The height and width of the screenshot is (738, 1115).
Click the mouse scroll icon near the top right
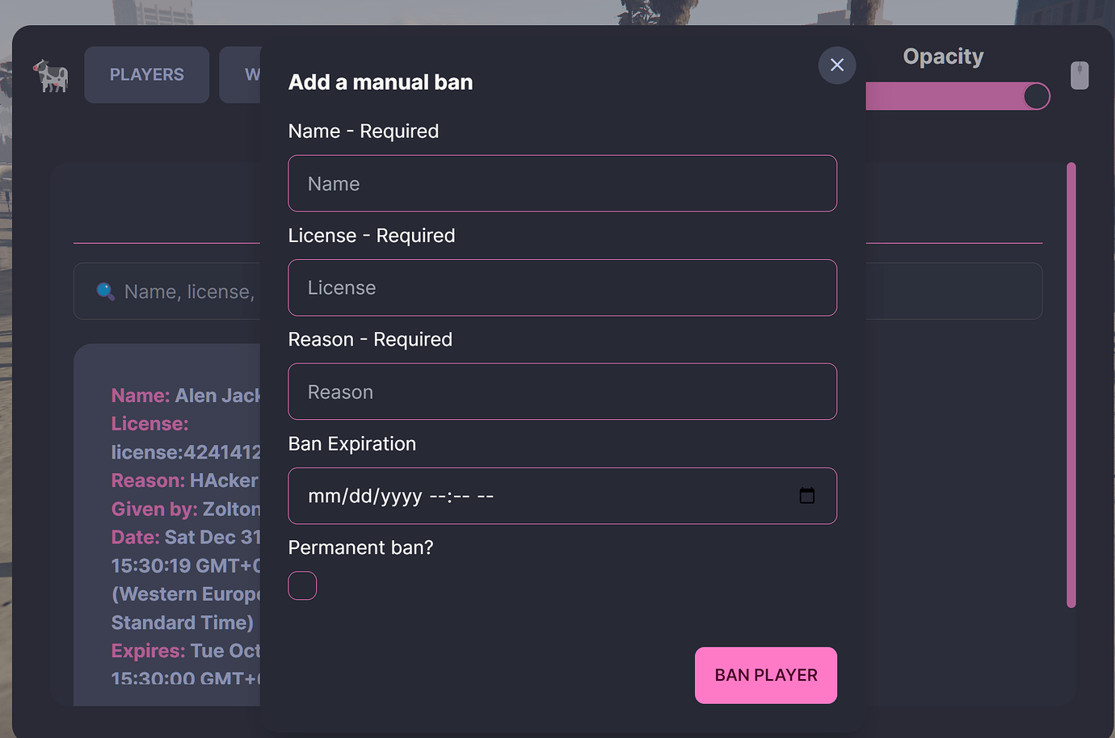(1079, 75)
